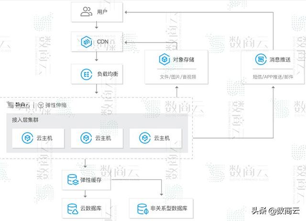
Task: Click the 负载均衡 load balancer icon
Action: coord(86,74)
